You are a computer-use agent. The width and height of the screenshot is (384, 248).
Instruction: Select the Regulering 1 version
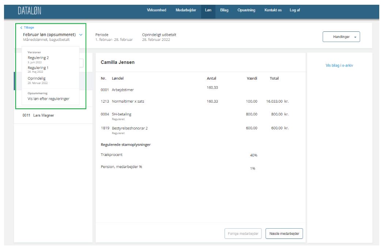38,68
